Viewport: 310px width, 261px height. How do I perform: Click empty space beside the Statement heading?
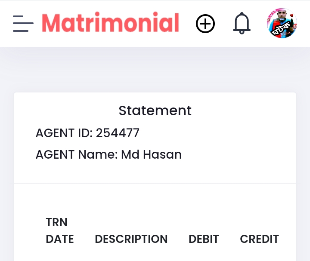coord(243,111)
